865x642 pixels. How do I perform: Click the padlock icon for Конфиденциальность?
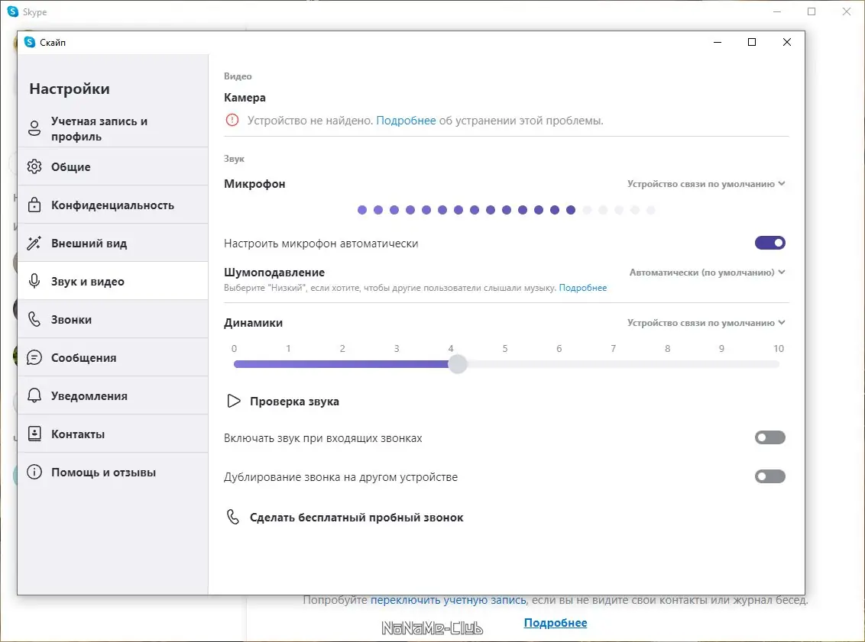pos(34,205)
